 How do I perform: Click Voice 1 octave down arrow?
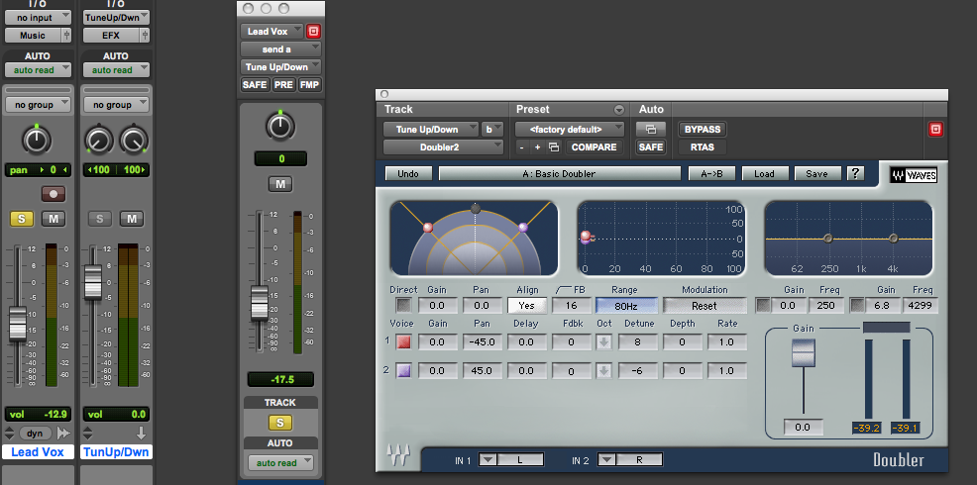click(604, 341)
